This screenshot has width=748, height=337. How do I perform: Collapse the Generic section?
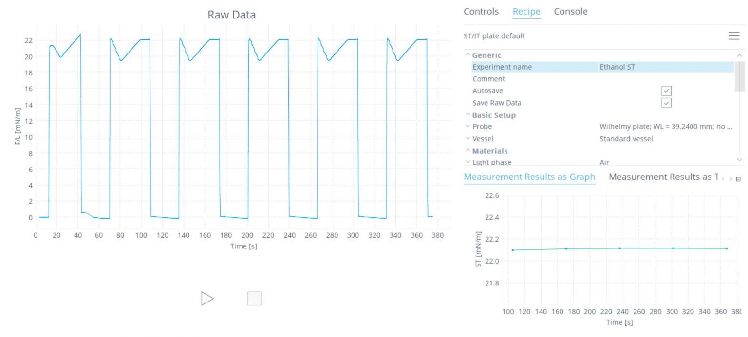[467, 55]
